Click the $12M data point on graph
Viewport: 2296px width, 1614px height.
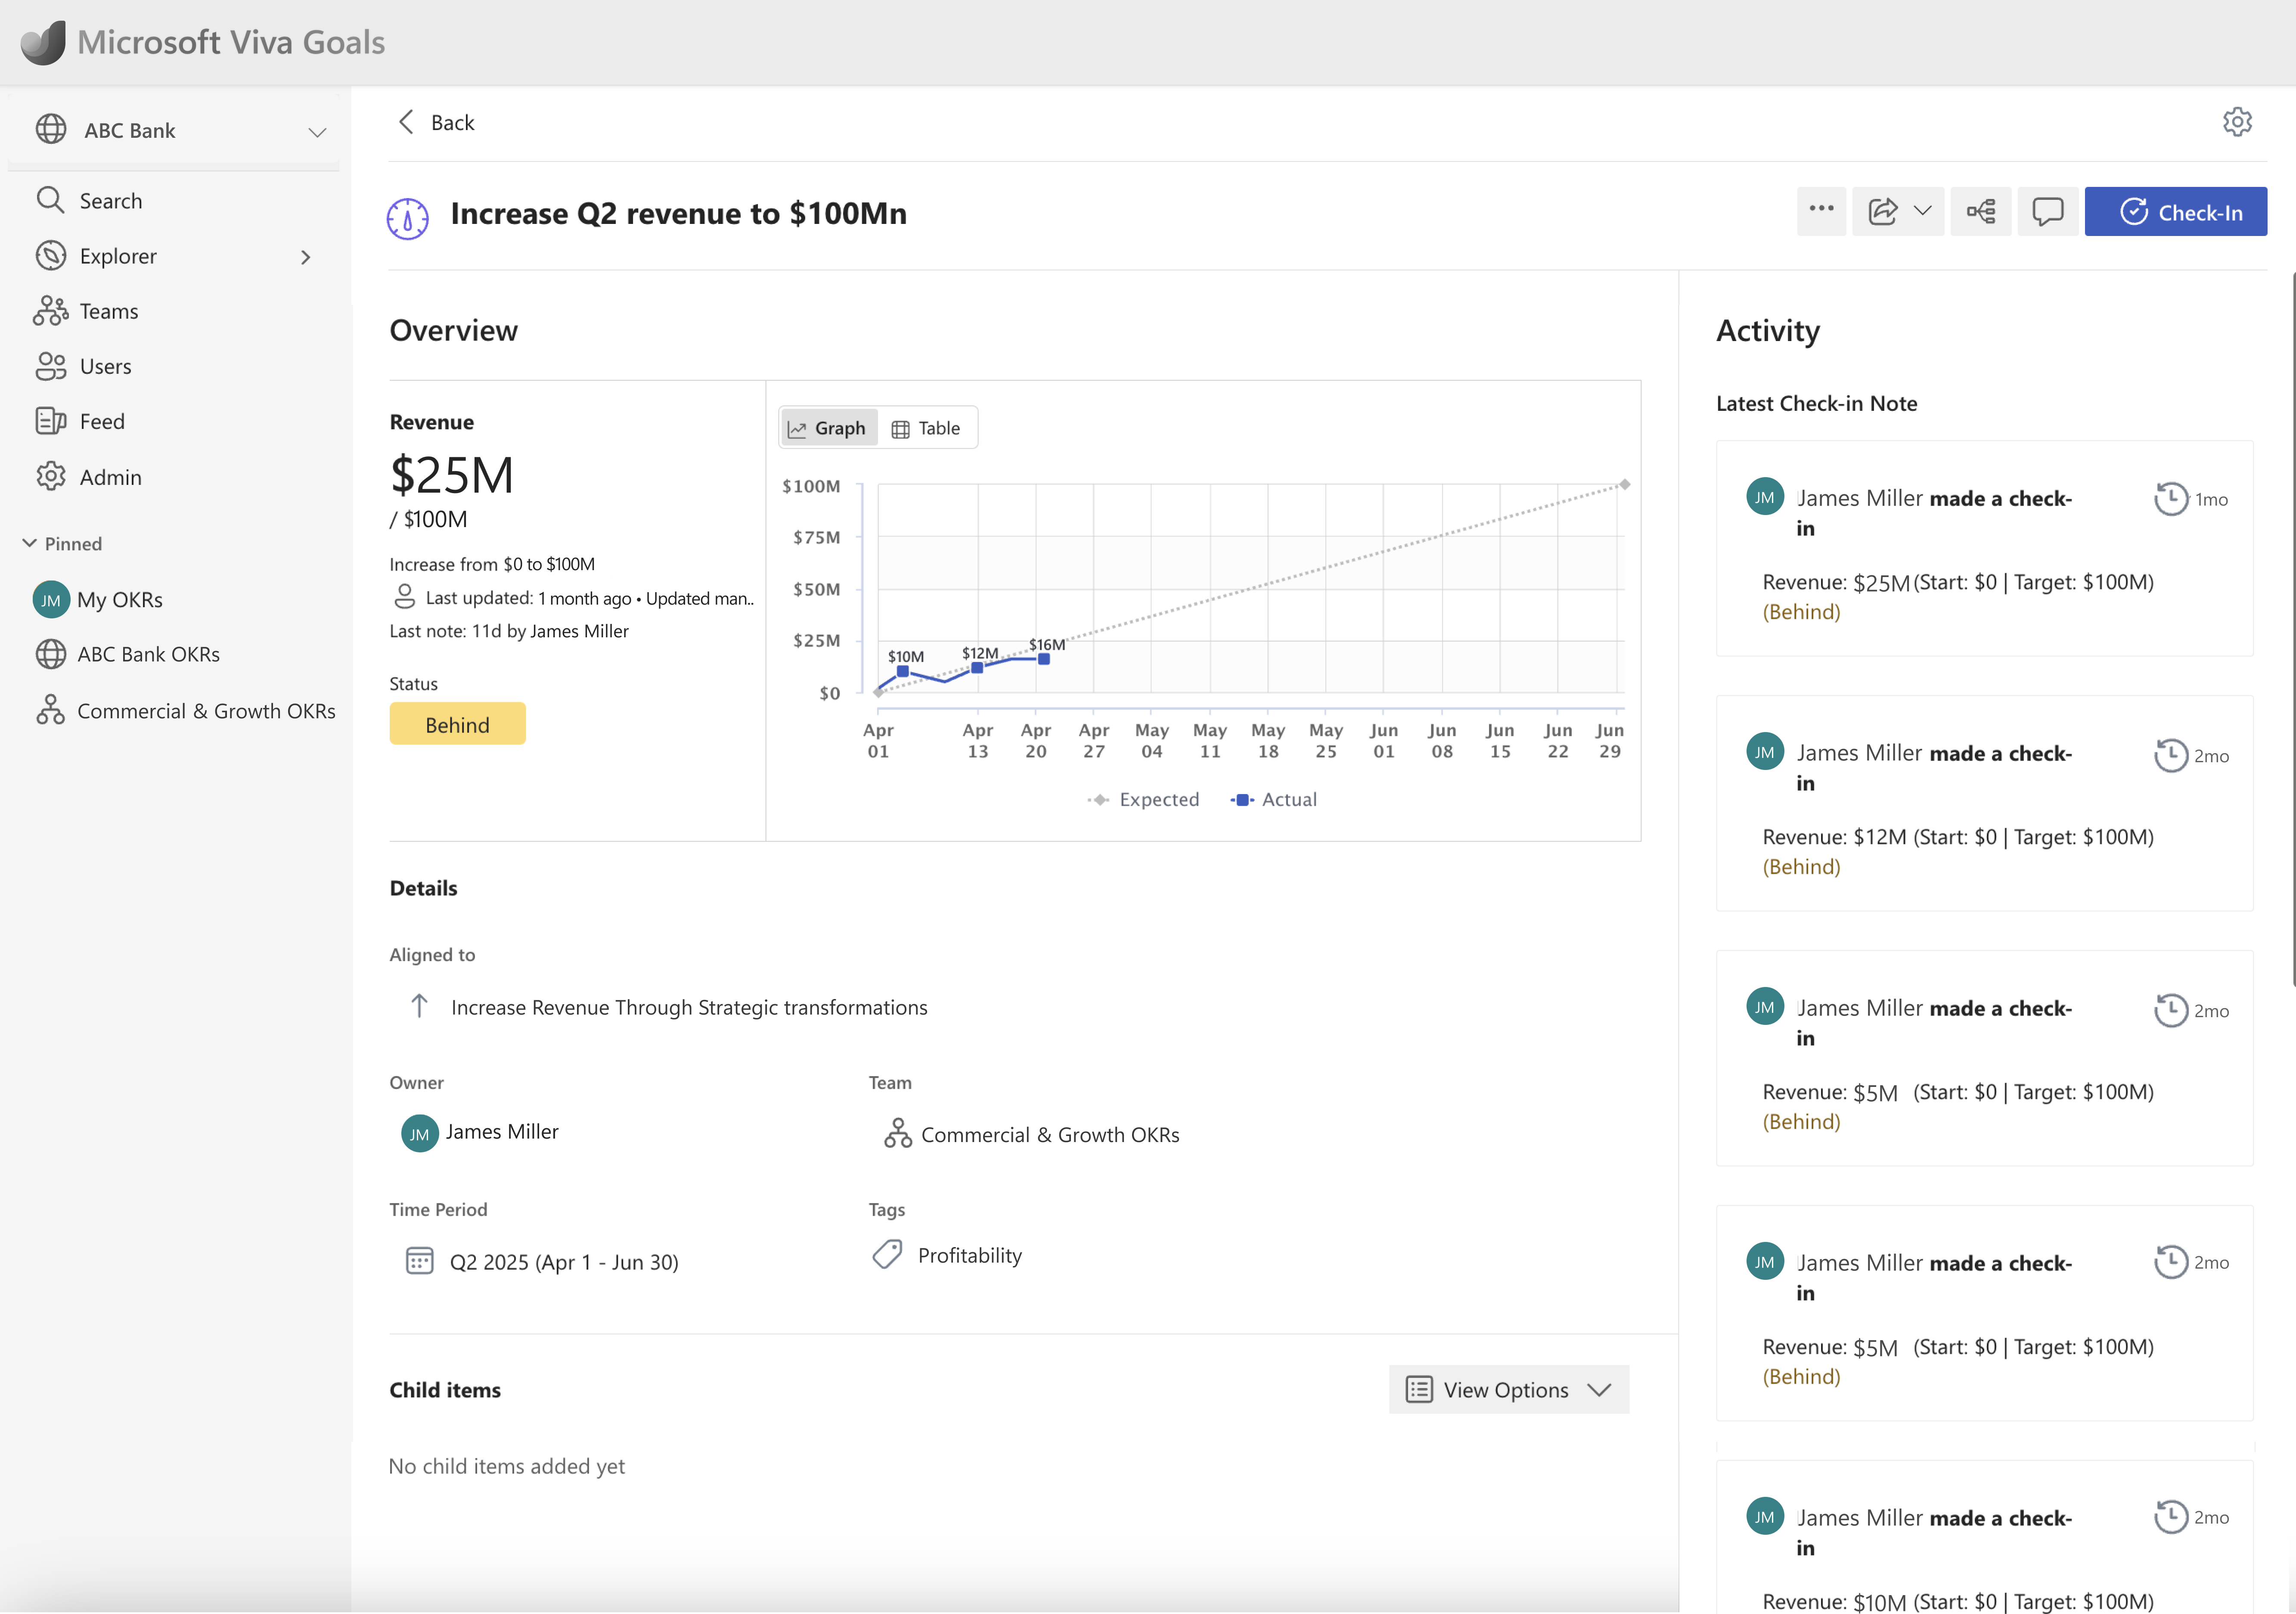[977, 668]
